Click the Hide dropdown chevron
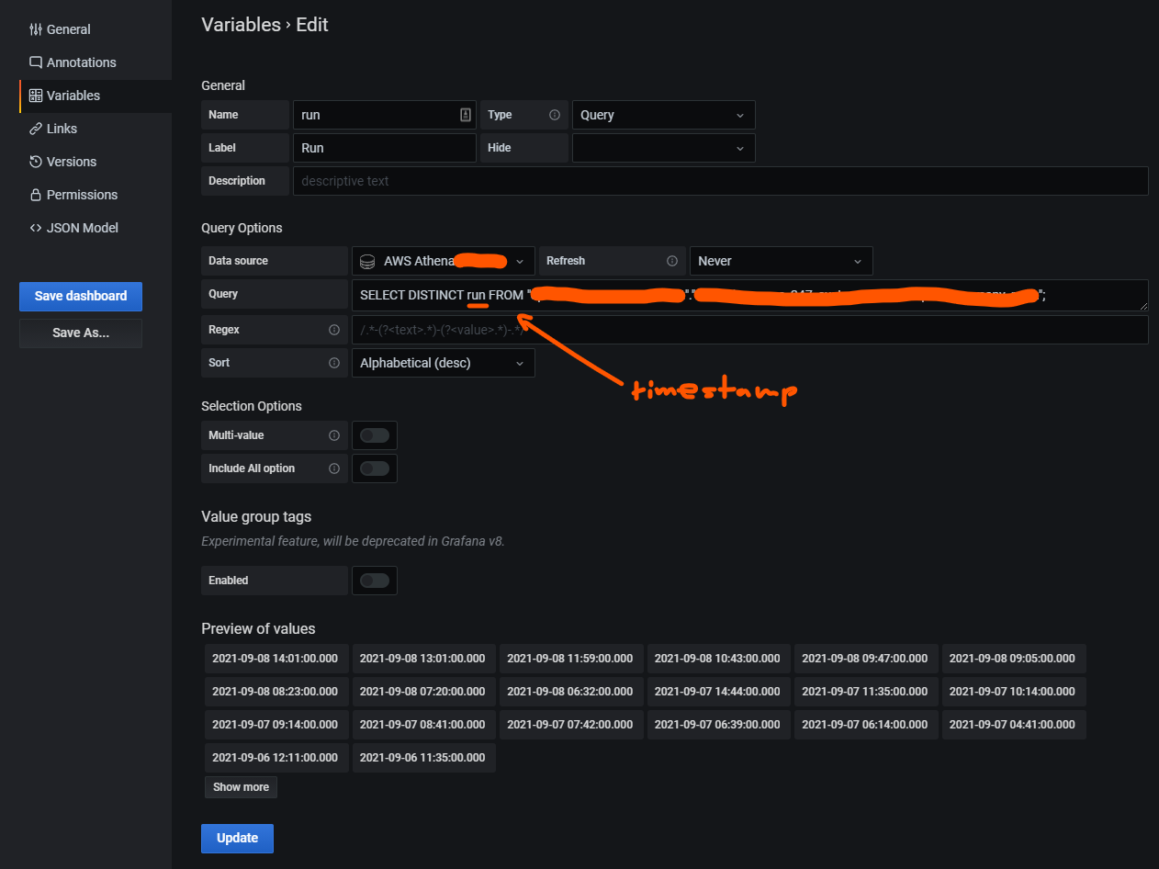The image size is (1159, 869). (x=739, y=148)
